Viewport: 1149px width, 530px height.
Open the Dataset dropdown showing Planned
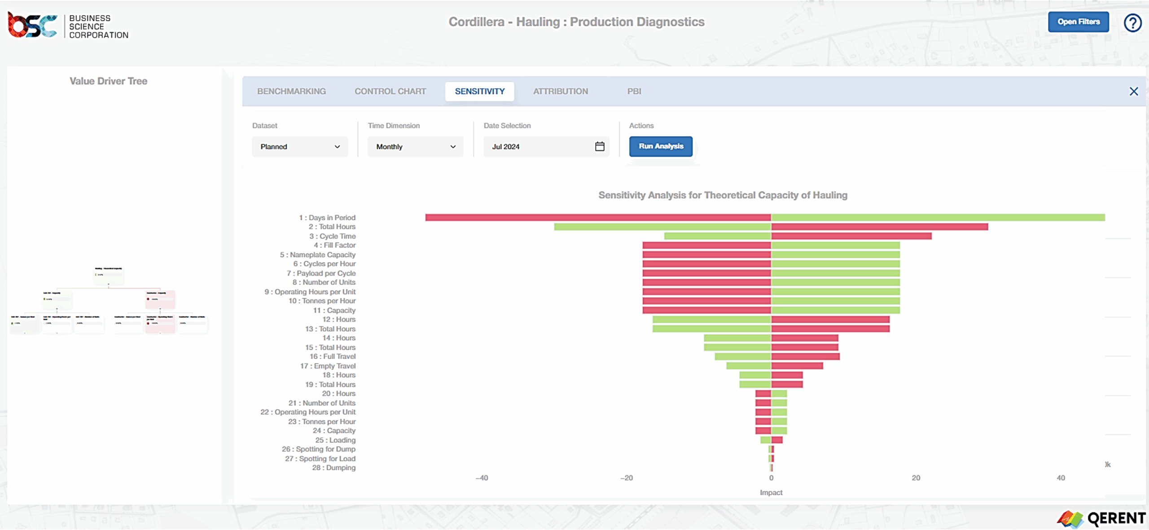[x=299, y=146]
